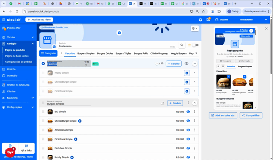Click the search magnifier next to business name
The width and height of the screenshot is (273, 160).
(182, 45)
